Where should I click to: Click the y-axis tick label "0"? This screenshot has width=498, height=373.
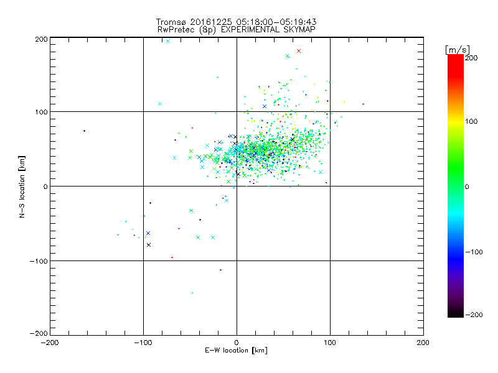coord(45,186)
